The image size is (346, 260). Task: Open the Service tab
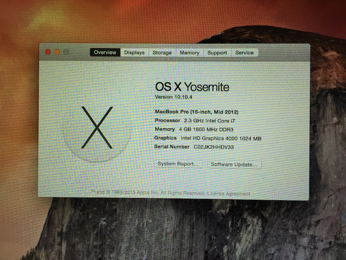click(x=244, y=53)
